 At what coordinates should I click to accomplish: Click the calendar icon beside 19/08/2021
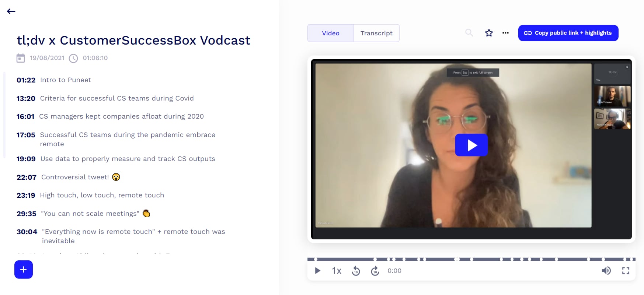[21, 58]
